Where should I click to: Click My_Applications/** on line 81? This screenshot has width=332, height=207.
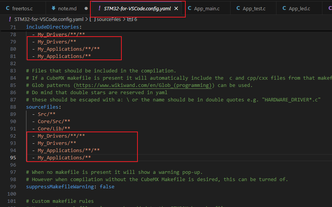click(64, 56)
